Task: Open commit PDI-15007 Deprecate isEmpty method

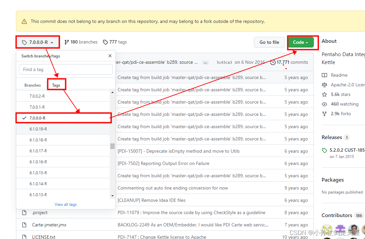Action: tap(179, 151)
